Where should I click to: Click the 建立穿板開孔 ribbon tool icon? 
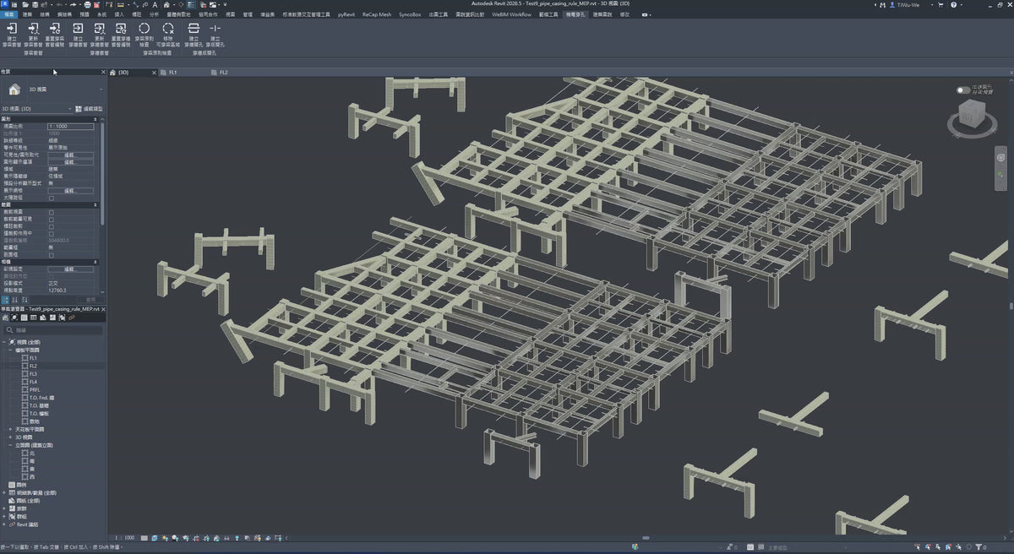click(x=215, y=29)
